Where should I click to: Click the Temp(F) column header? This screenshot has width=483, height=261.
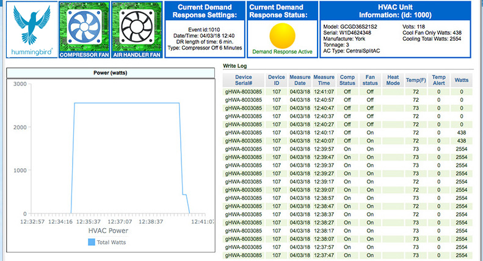click(x=415, y=81)
